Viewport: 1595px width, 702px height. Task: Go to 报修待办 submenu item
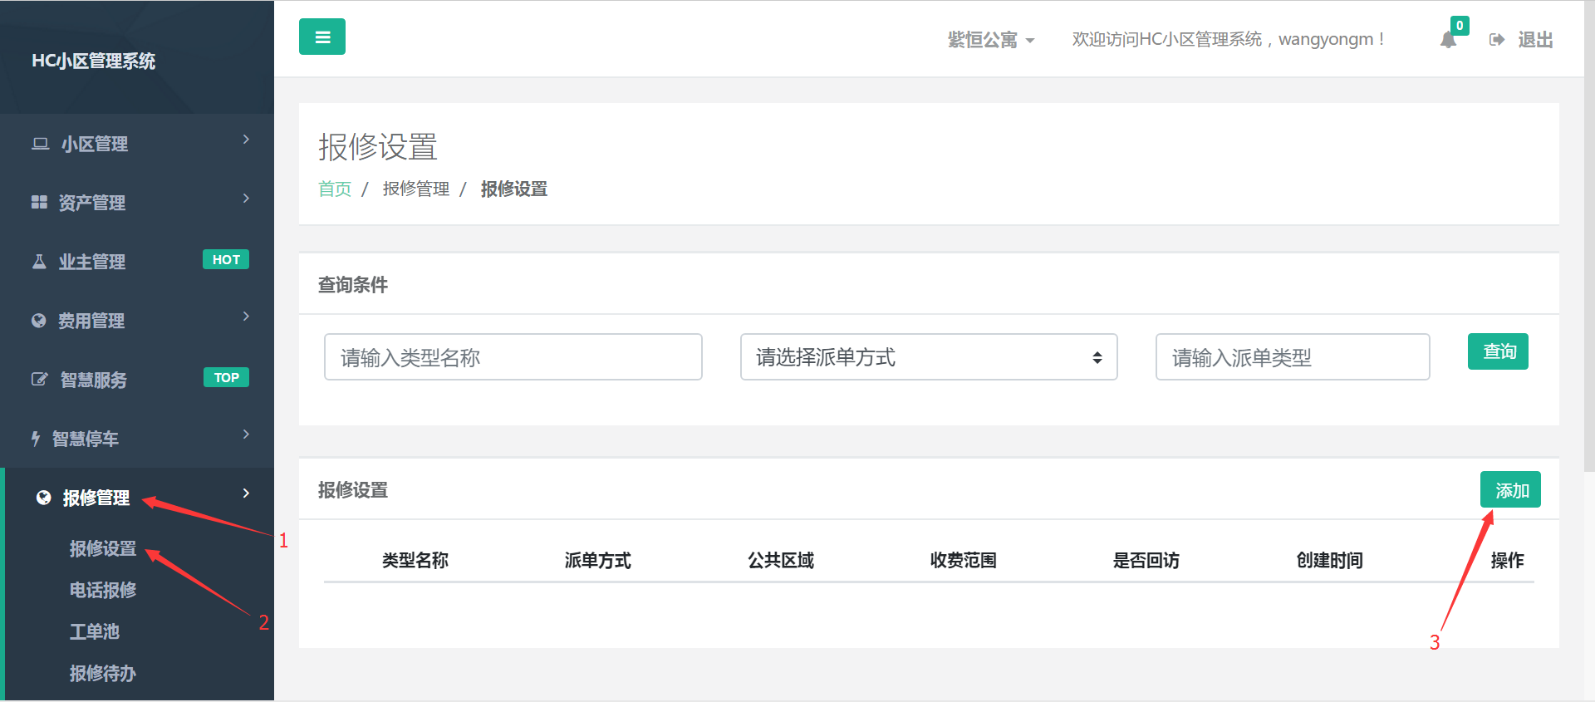[x=103, y=673]
